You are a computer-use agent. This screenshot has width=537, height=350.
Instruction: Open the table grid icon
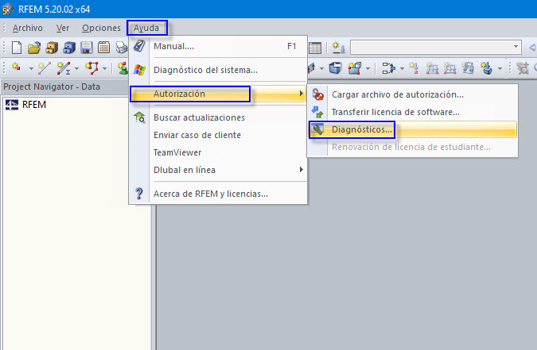pyautogui.click(x=315, y=48)
